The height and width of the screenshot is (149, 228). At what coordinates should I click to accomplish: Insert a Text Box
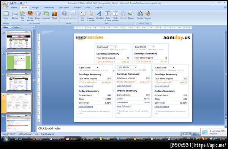82,16
